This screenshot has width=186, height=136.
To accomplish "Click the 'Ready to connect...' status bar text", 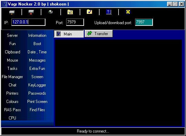I will 93,131.
